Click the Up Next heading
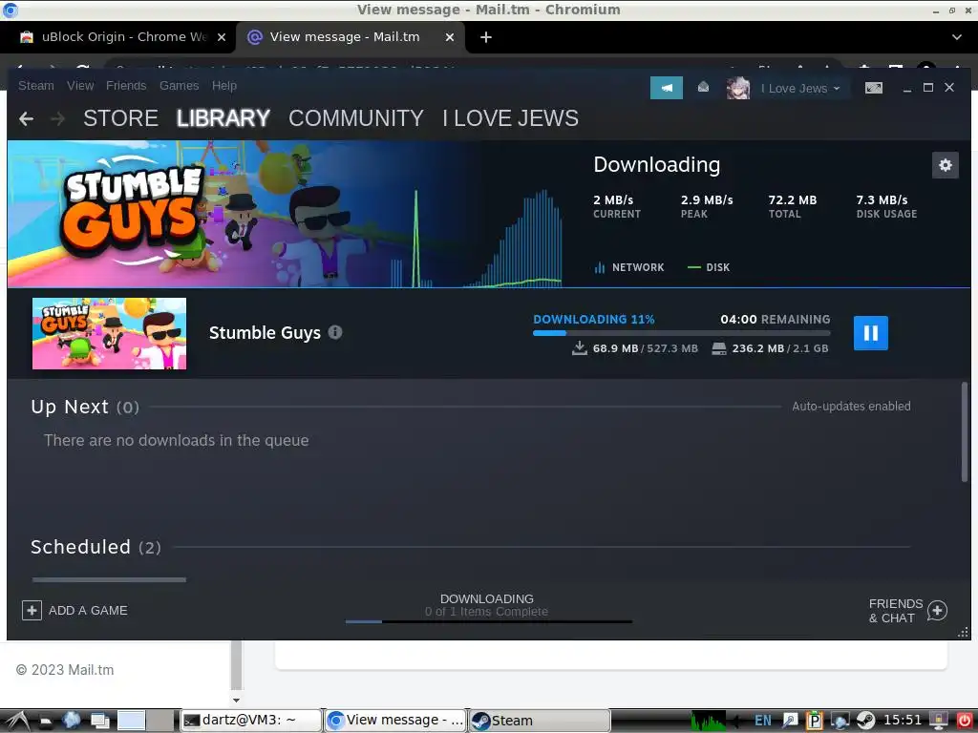This screenshot has width=978, height=733. [x=85, y=407]
